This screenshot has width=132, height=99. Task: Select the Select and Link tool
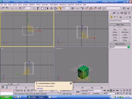[x=12, y=8]
